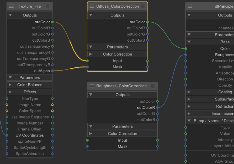Click the Color Space attribute in Texture_File
The height and width of the screenshot is (164, 234).
tap(30, 111)
